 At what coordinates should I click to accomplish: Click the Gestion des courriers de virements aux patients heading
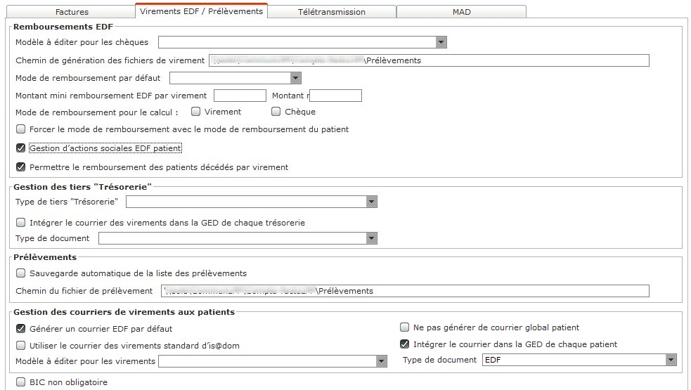(x=124, y=312)
